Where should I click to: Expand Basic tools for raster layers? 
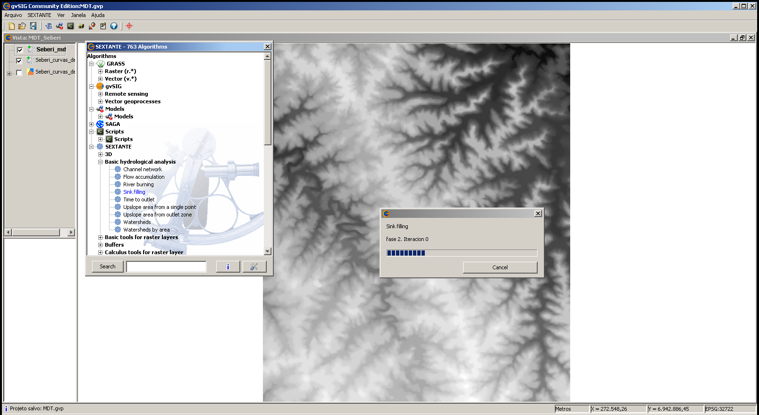coord(100,237)
